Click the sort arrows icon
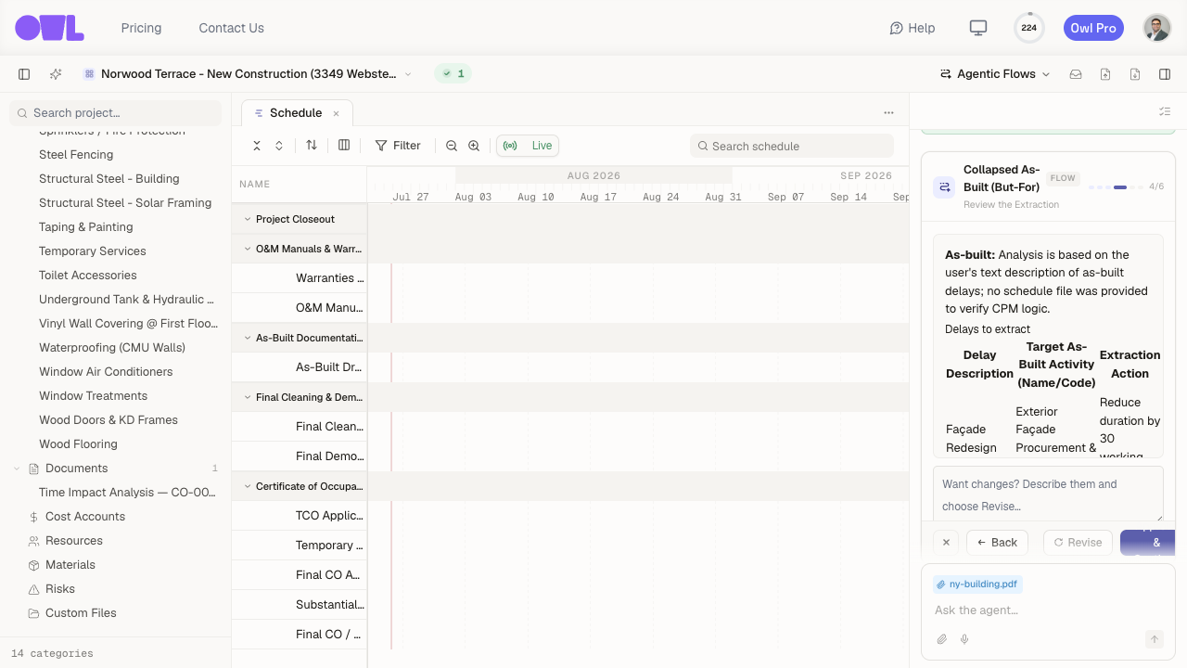The width and height of the screenshot is (1187, 668). click(312, 146)
